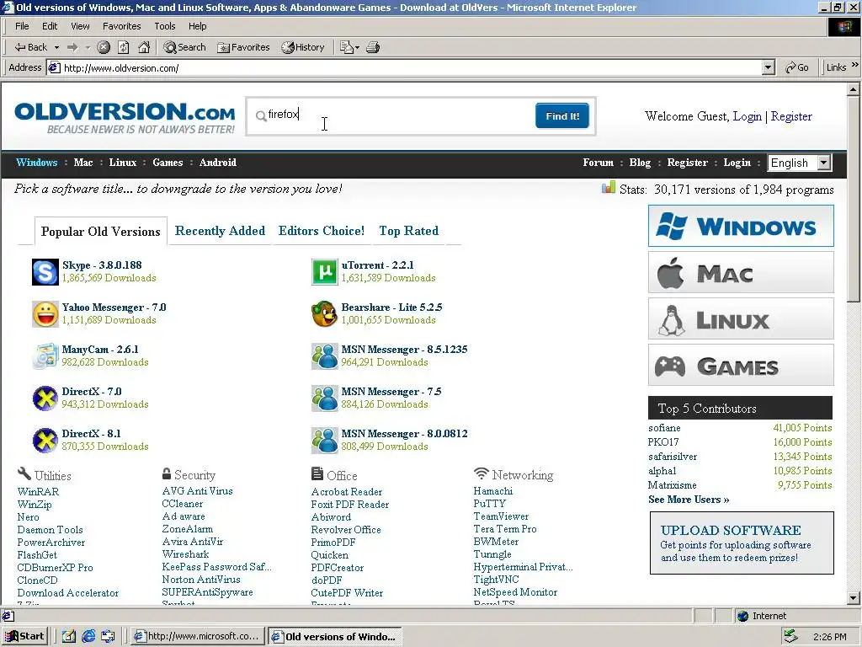Click the Games platform banner
Viewport: 862px width, 647px height.
point(741,365)
